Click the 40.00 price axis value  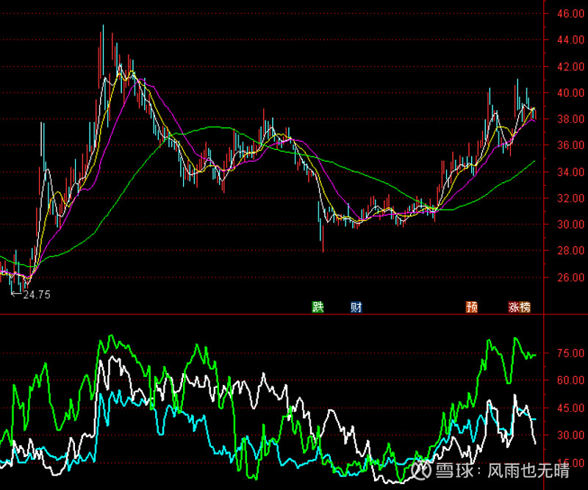pyautogui.click(x=570, y=93)
